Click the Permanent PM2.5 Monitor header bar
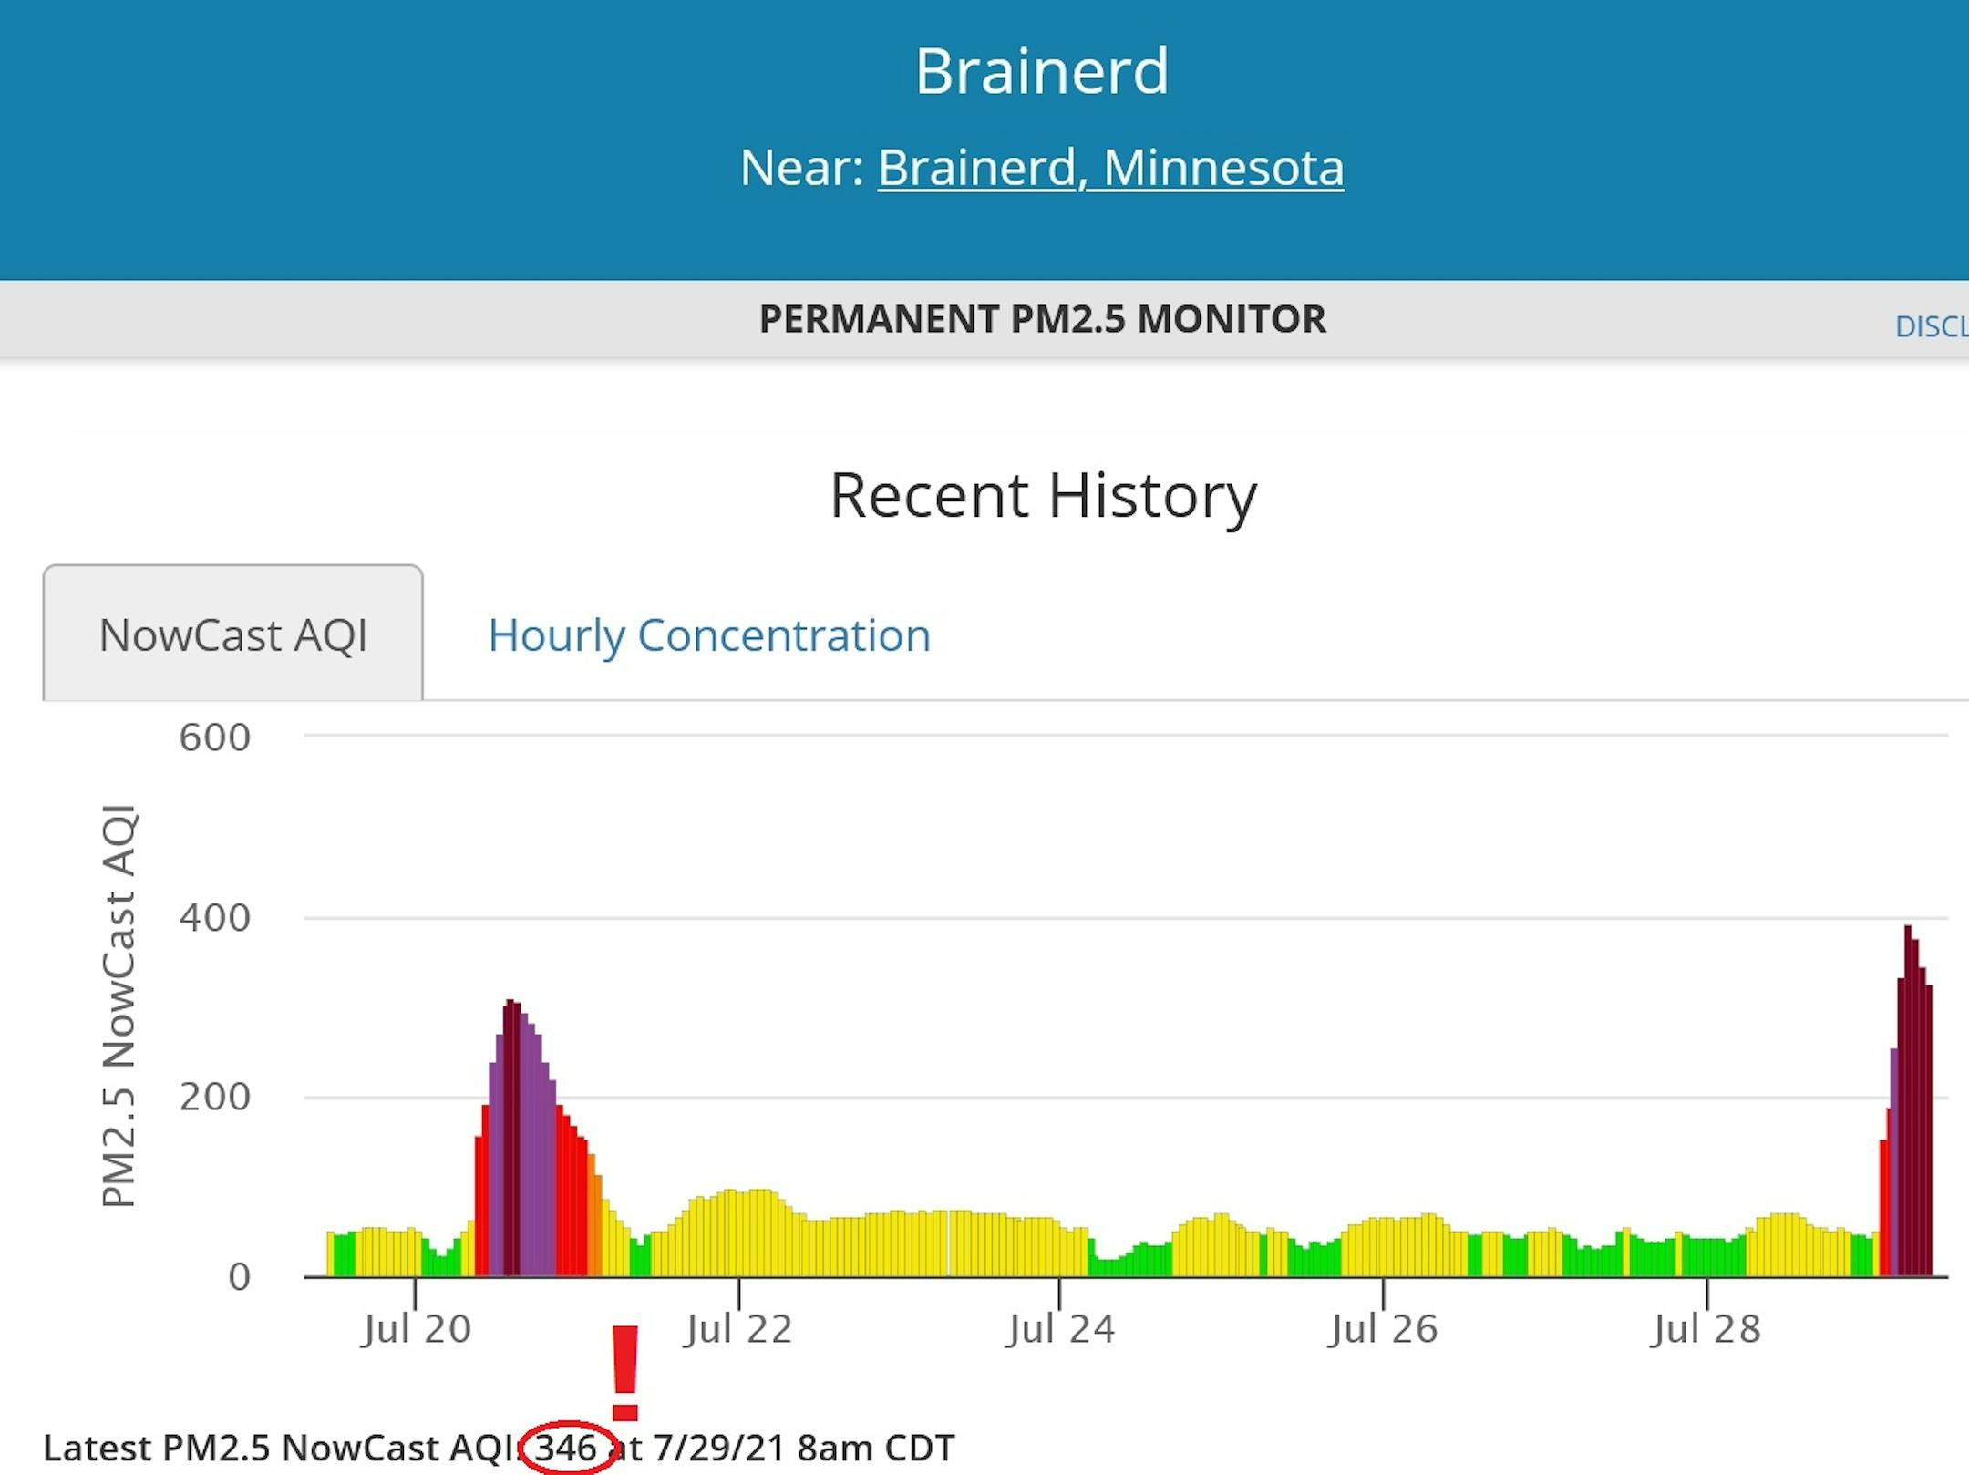 (x=1041, y=319)
